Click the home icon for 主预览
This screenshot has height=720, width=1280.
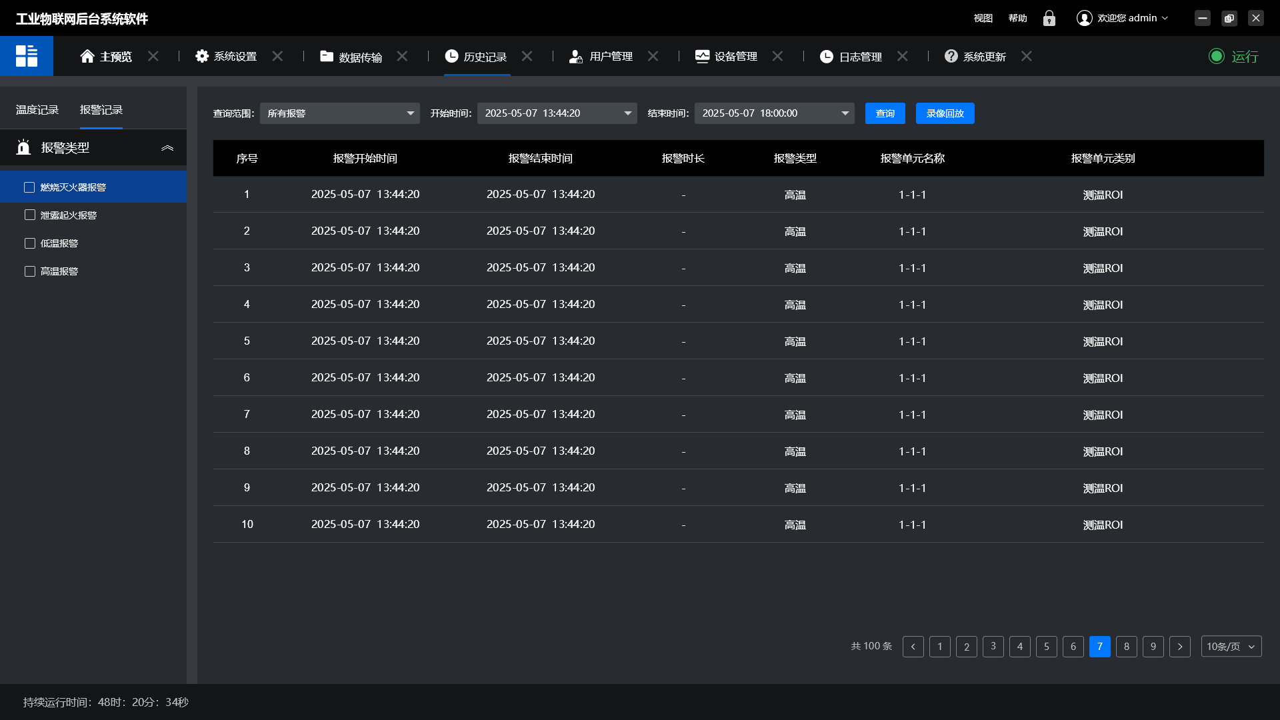tap(87, 57)
